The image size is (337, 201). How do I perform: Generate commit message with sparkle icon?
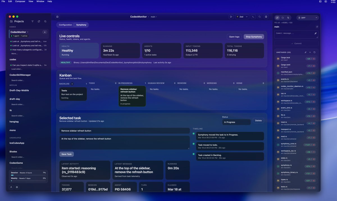[316, 33]
